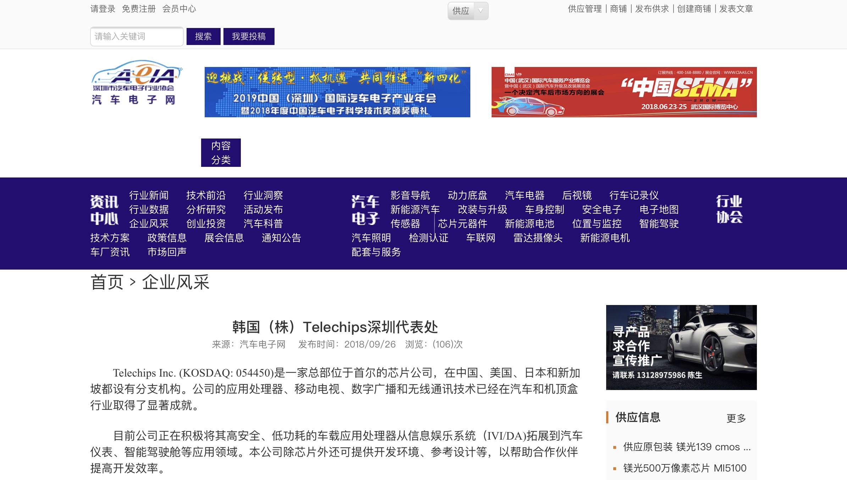Open 雷达摄像头 category
Viewport: 847px width, 480px height.
point(538,238)
